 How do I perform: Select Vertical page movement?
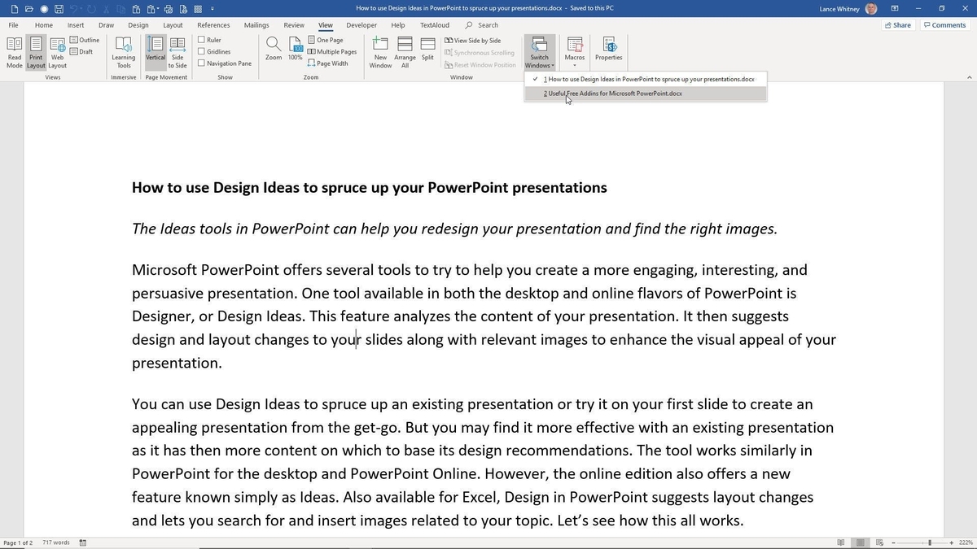coord(156,52)
